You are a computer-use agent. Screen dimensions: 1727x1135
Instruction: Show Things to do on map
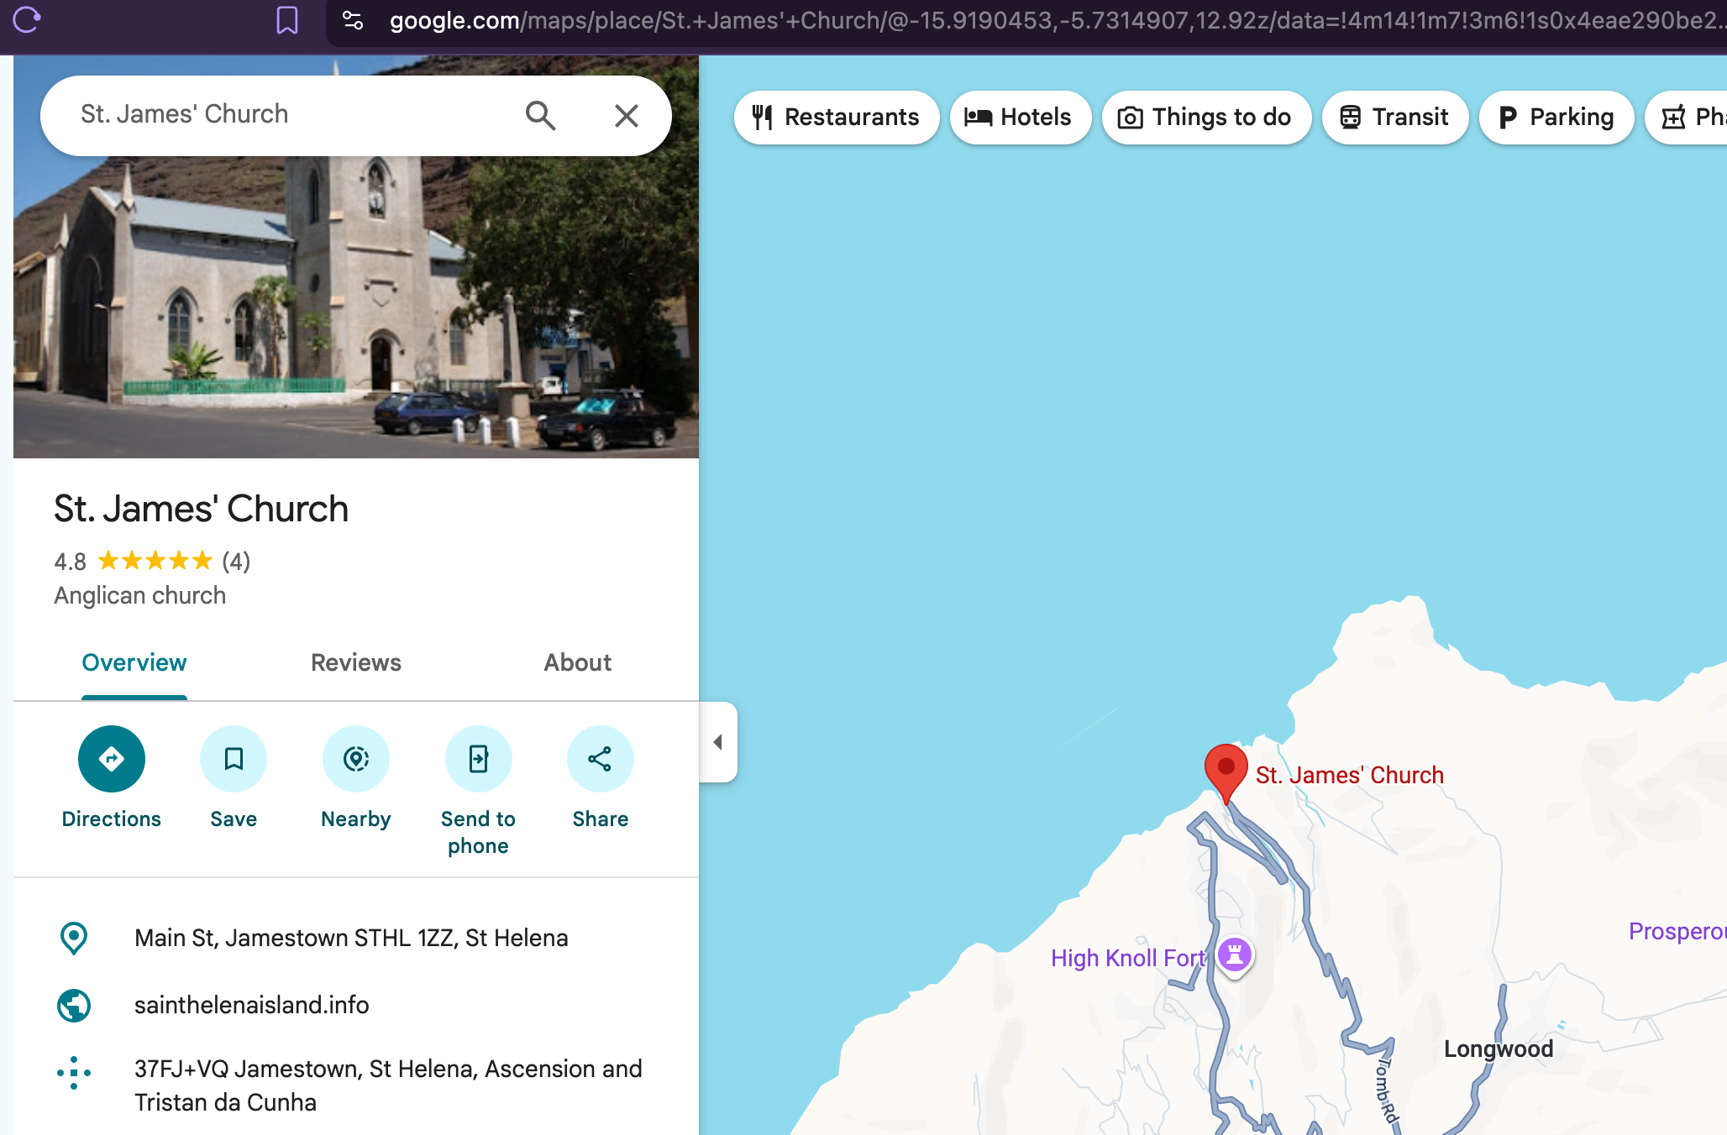[1206, 118]
